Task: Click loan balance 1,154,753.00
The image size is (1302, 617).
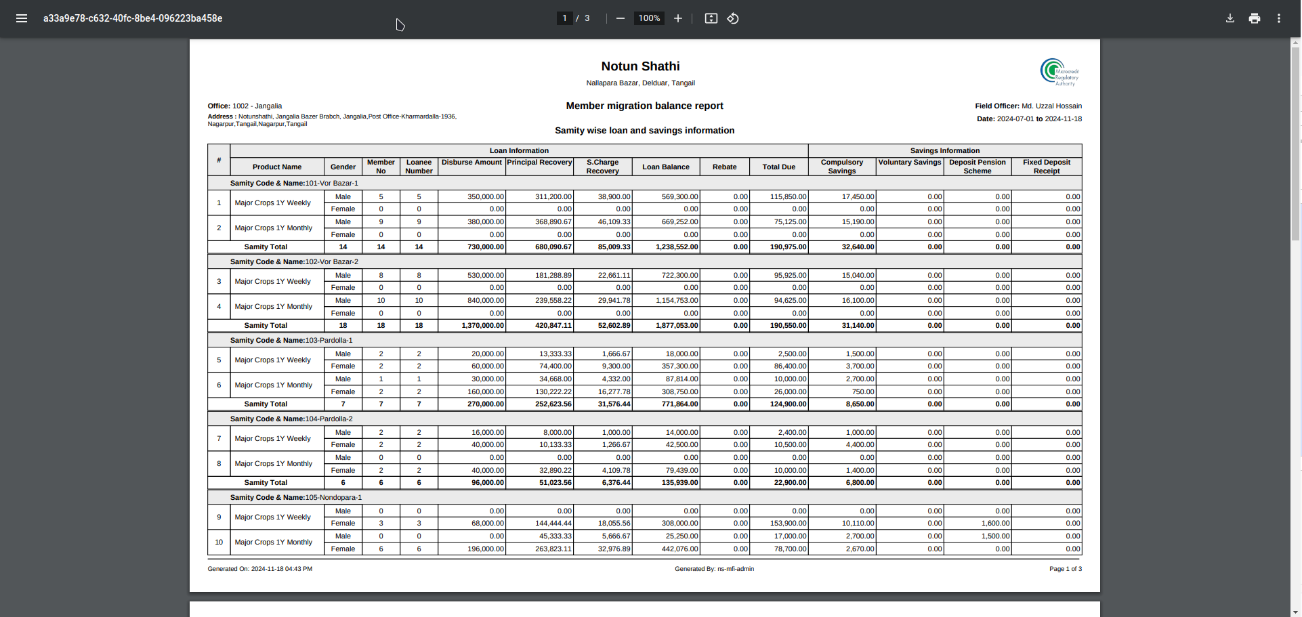Action: tap(677, 300)
